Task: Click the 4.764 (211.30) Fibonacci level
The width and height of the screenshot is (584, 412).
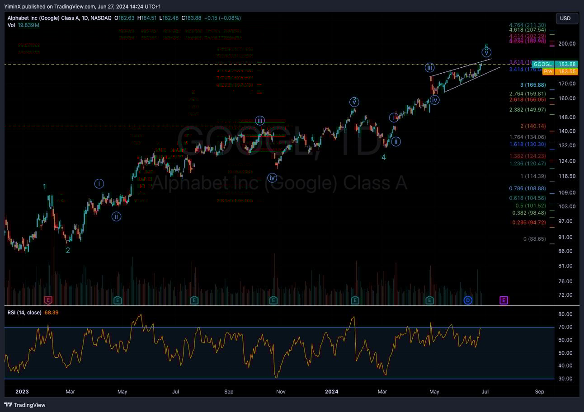Action: [x=527, y=25]
